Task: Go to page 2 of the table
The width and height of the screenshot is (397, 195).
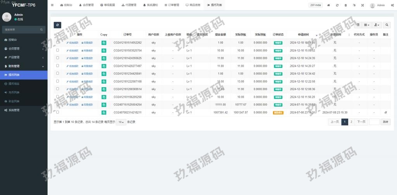Action: click(x=351, y=122)
